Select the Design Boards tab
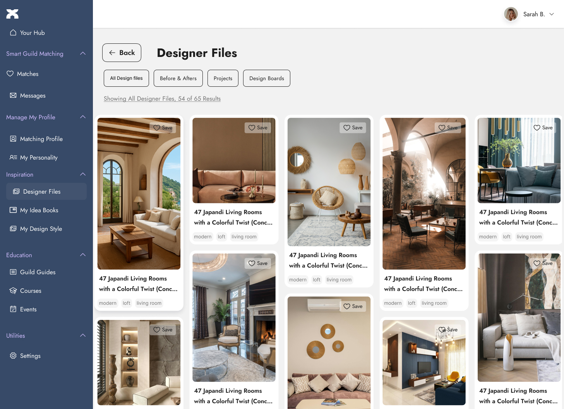This screenshot has height=409, width=564. [x=267, y=78]
